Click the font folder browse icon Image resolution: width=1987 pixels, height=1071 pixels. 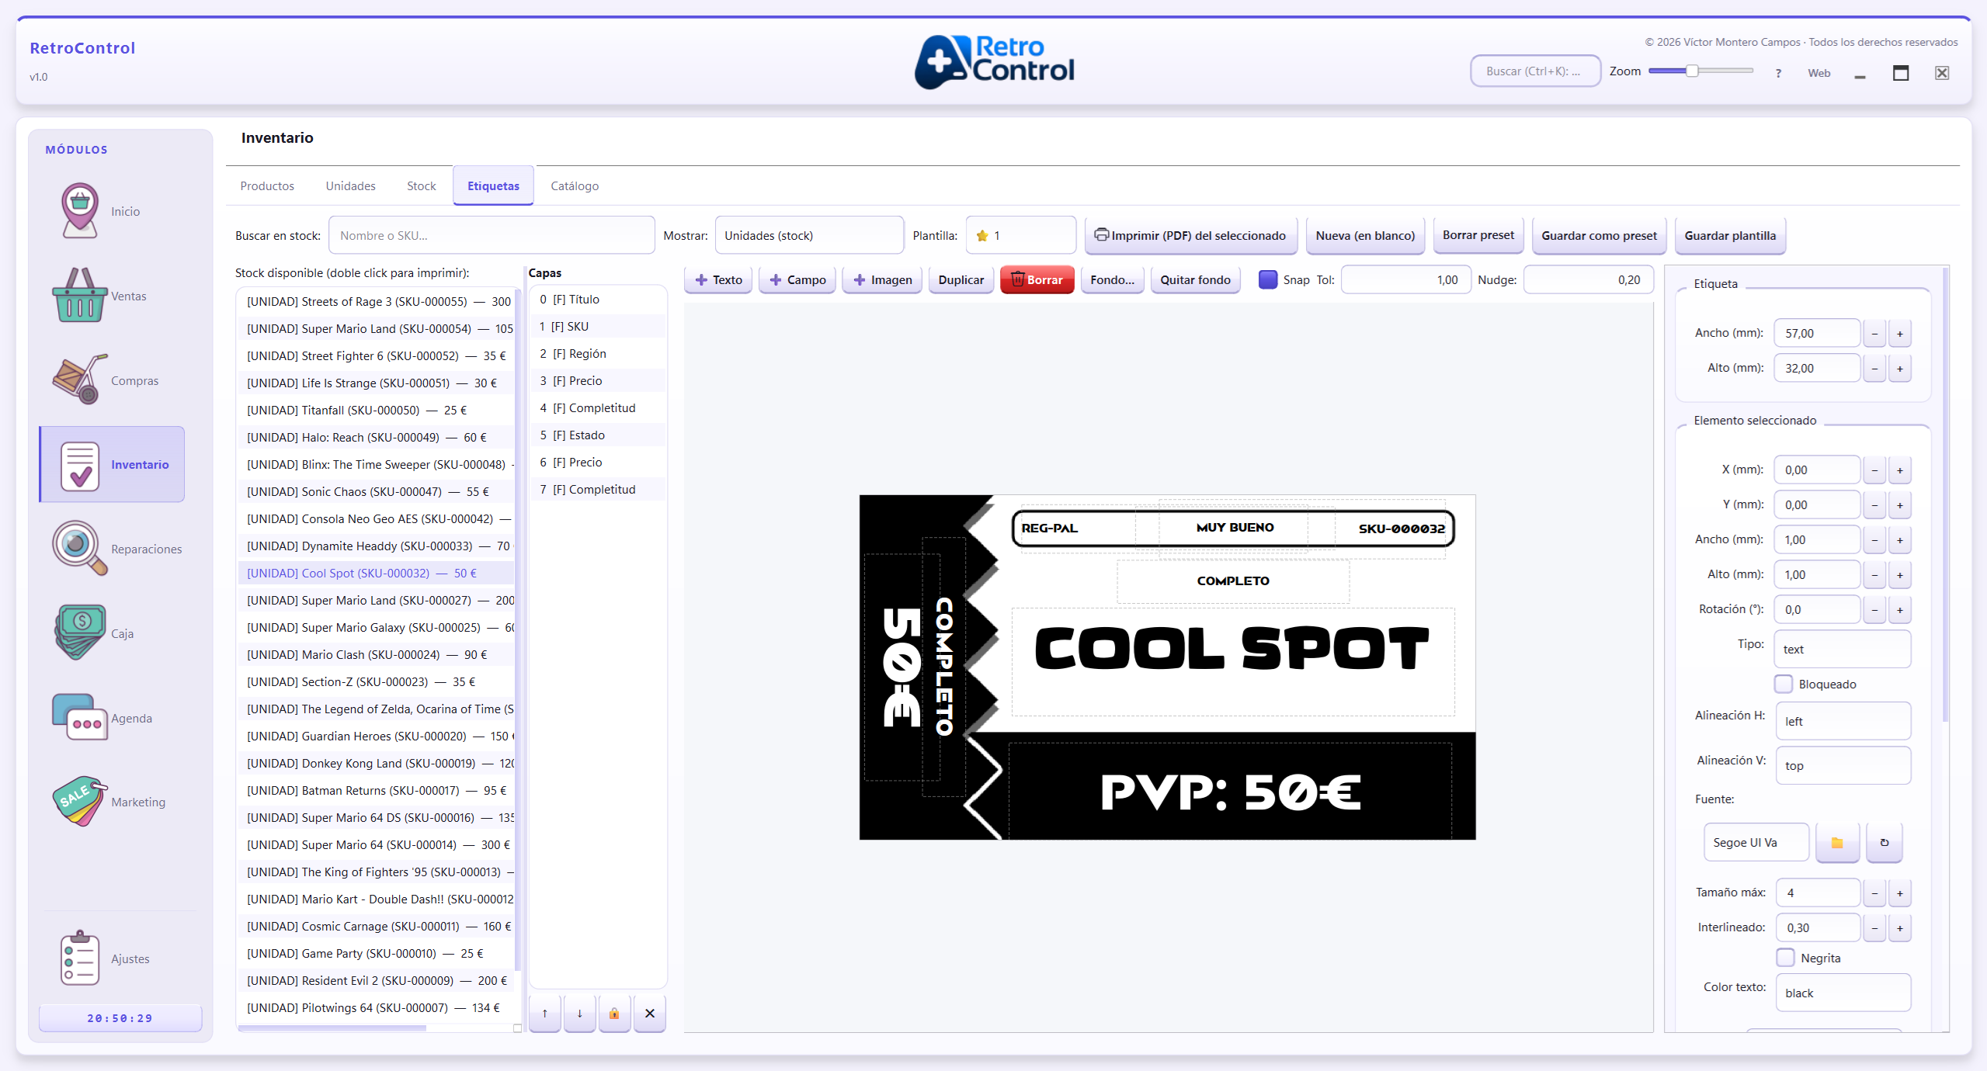(1836, 843)
